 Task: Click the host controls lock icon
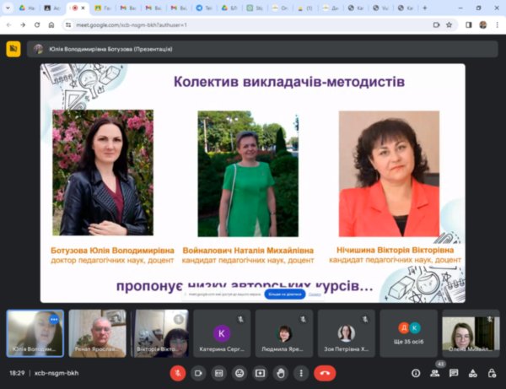coord(492,372)
